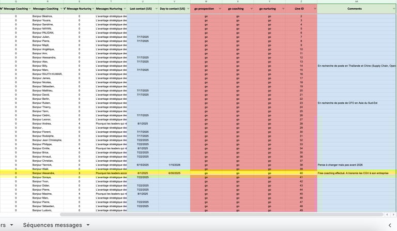Show side panel with bottom-right chevron

(x=390, y=225)
